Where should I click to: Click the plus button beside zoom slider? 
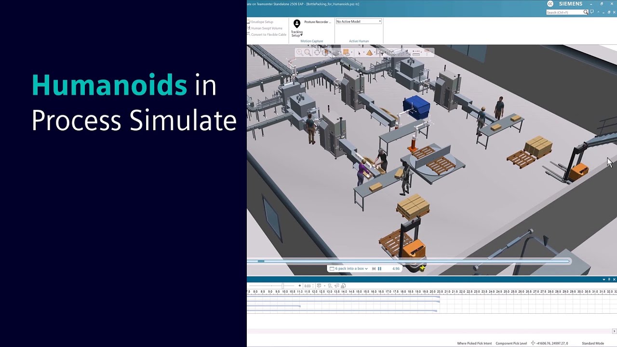pos(300,286)
